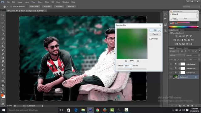Select the Zoom tool in toolbox
The width and height of the screenshot is (201, 113).
(3, 89)
